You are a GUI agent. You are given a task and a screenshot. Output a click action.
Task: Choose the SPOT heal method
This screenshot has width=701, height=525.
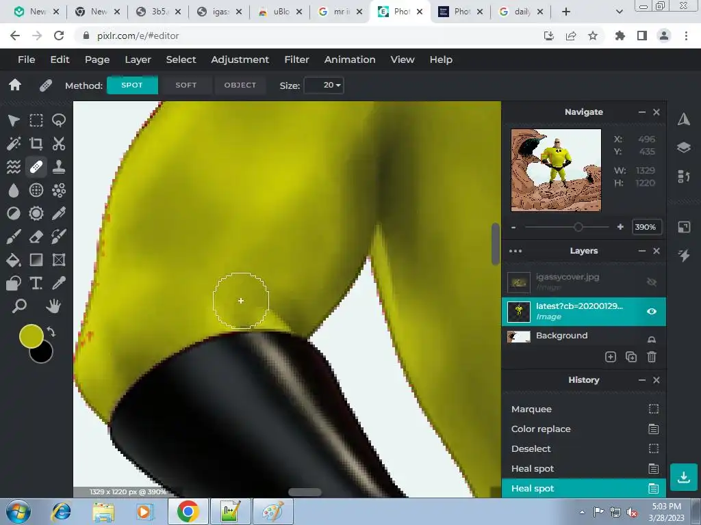tap(132, 85)
